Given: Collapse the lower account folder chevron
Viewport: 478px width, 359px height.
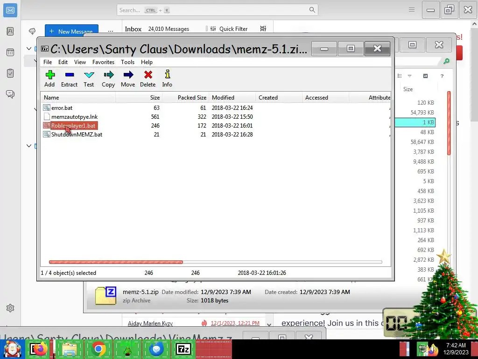Looking at the screenshot, I should pyautogui.click(x=29, y=146).
